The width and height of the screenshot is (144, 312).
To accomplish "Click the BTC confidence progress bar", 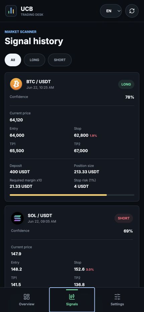I will (x=72, y=195).
